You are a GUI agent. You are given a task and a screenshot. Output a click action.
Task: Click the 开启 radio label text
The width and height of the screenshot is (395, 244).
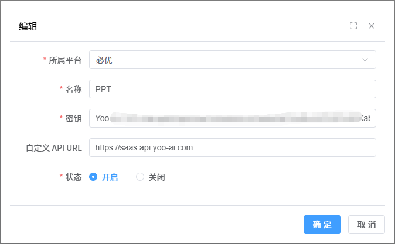tap(110, 177)
